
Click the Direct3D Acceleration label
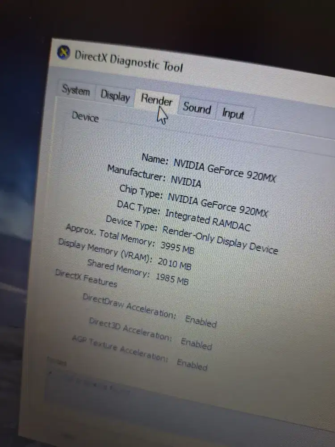point(131,329)
